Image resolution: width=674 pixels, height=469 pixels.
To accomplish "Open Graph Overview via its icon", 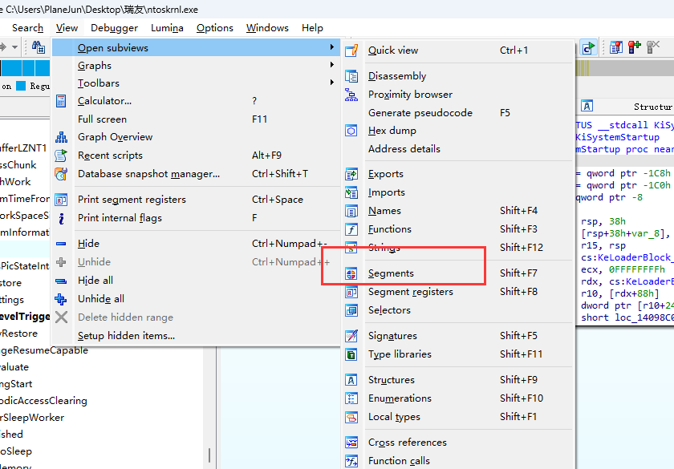I will (x=62, y=137).
